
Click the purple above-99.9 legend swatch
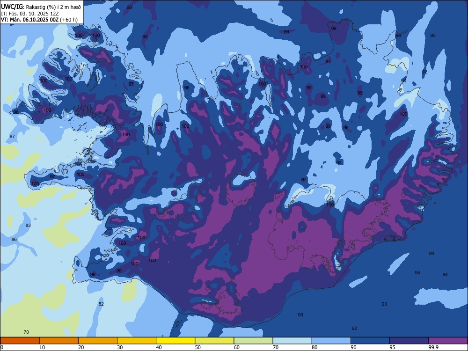pyautogui.click(x=448, y=341)
